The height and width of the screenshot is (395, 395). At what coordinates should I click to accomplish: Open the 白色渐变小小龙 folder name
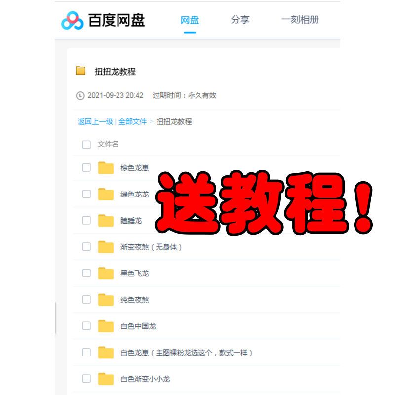pyautogui.click(x=145, y=379)
